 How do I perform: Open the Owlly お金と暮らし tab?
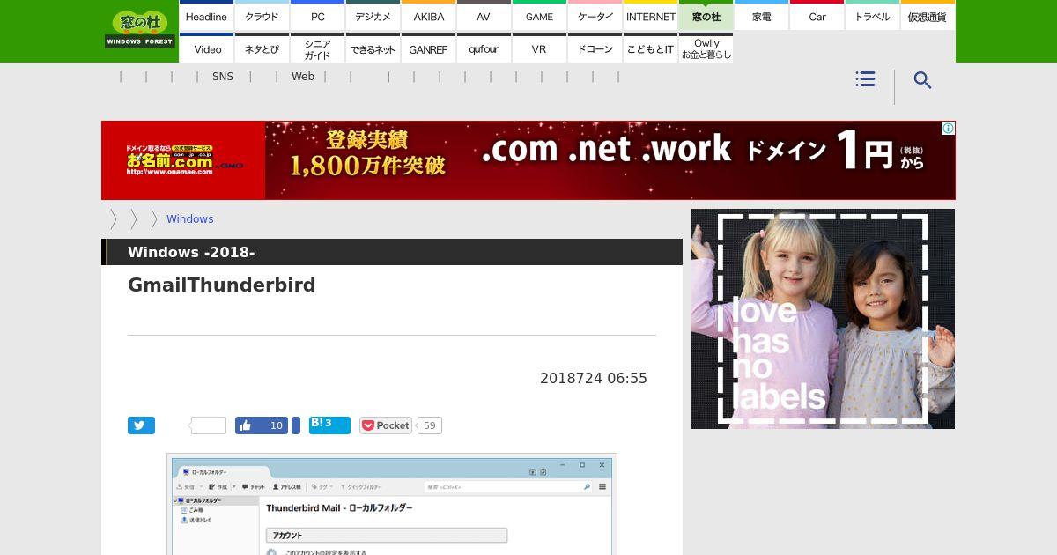pyautogui.click(x=706, y=48)
